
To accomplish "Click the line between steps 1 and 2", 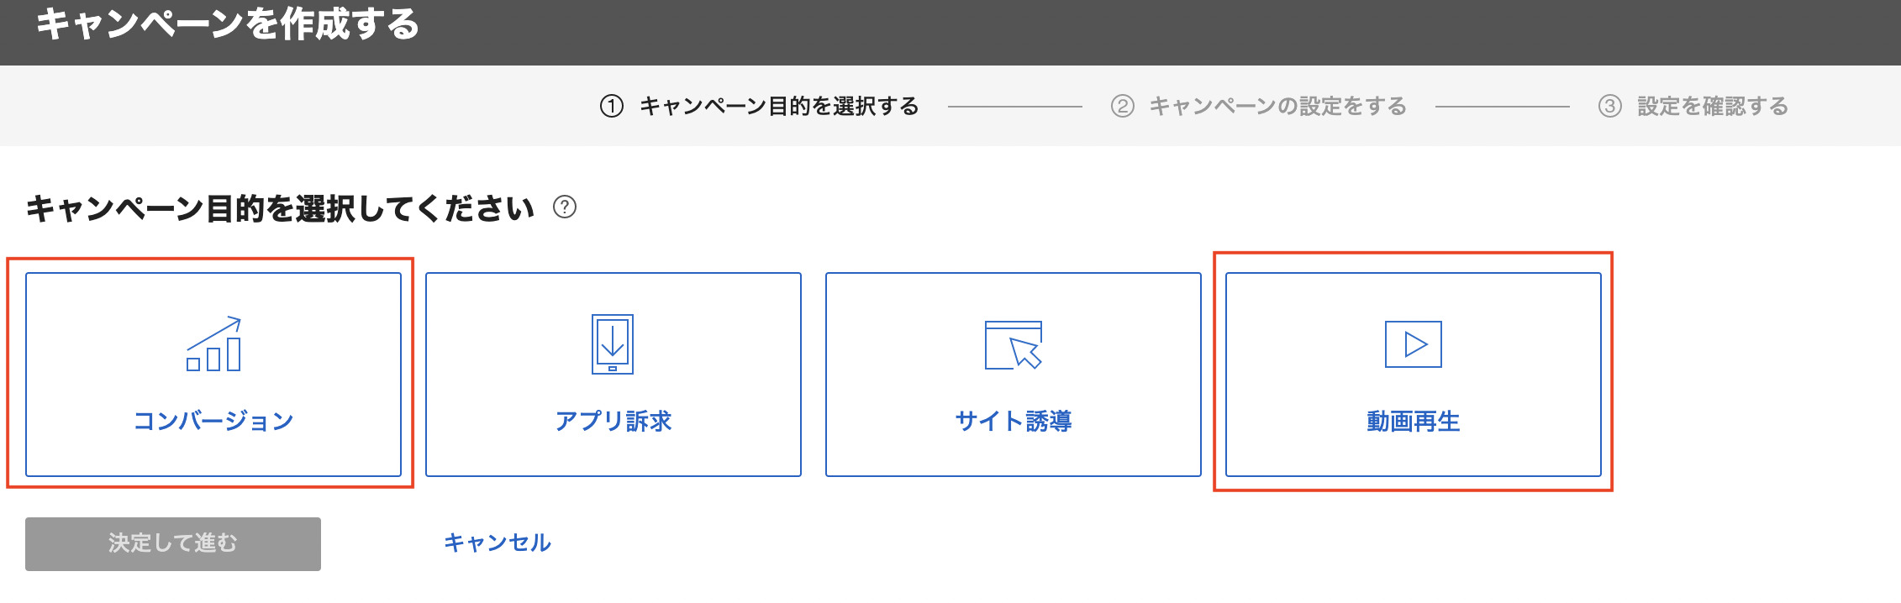I will point(1014,107).
